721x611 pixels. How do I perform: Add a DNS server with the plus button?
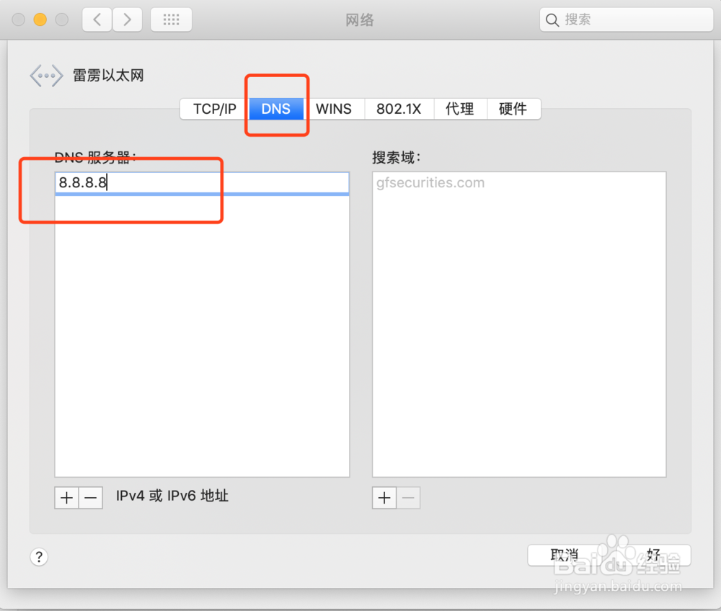66,497
